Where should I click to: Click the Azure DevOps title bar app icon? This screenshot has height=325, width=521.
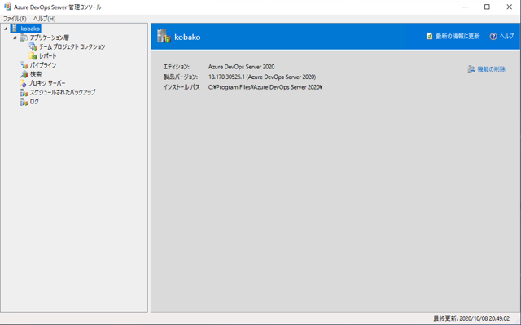7,7
